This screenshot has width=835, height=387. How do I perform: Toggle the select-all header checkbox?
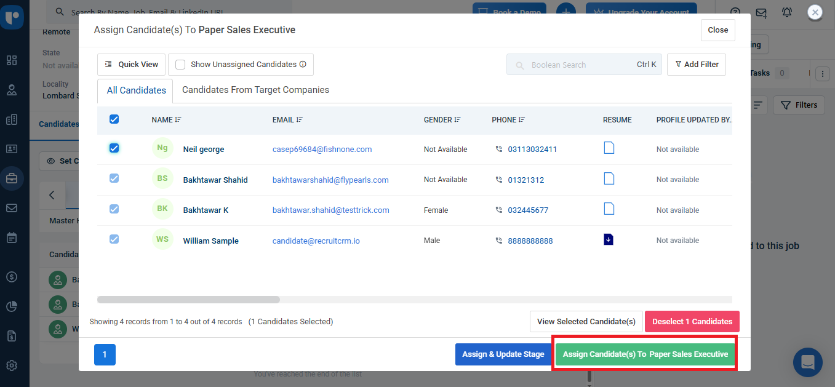(114, 119)
